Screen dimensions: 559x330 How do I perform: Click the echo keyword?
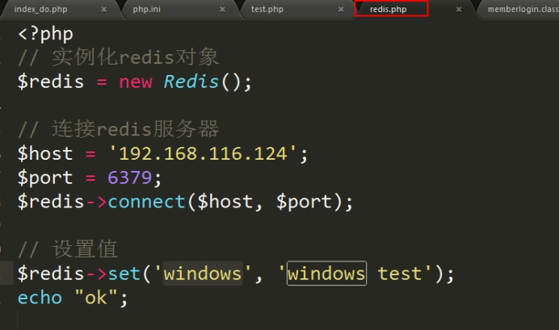coord(40,297)
